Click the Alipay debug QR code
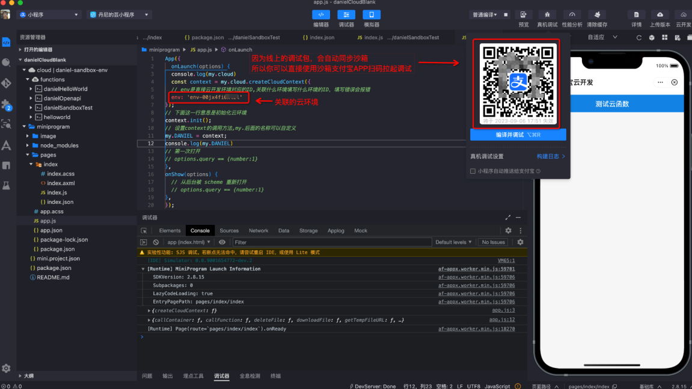 tap(518, 82)
